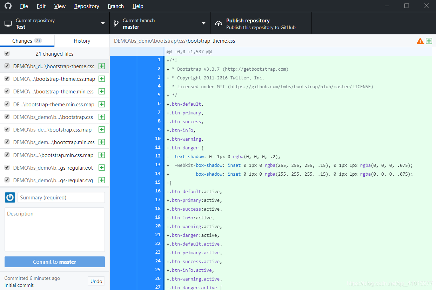Click the orange warning triangle icon
The width and height of the screenshot is (436, 290).
(420, 41)
